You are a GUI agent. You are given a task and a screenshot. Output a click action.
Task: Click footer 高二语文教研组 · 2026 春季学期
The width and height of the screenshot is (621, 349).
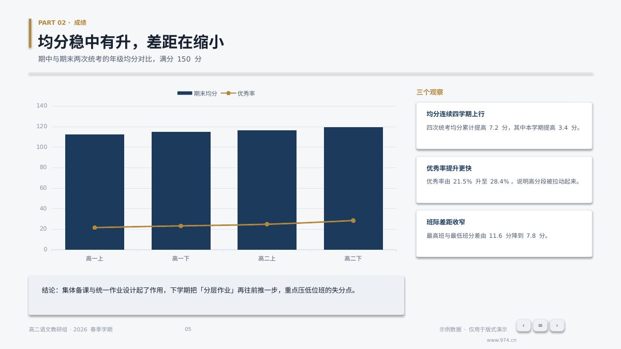70,329
